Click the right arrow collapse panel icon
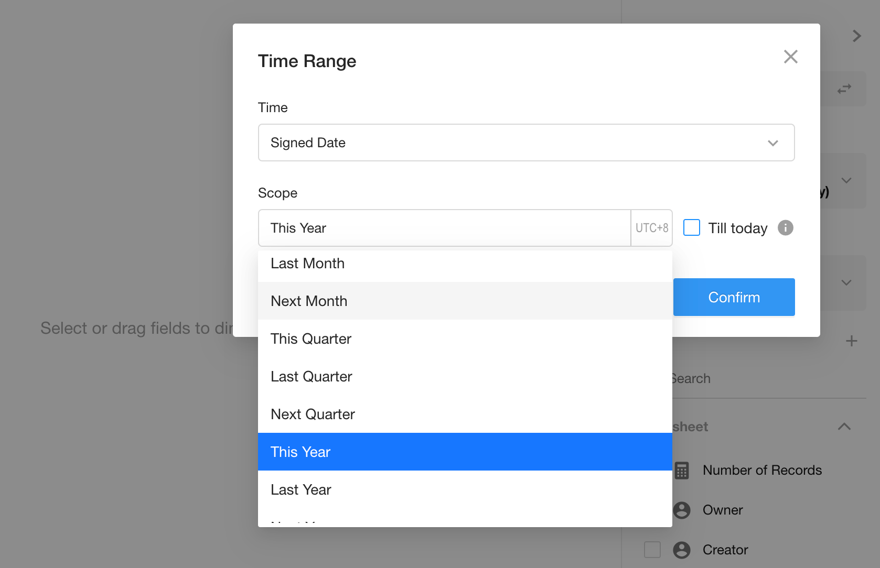The height and width of the screenshot is (568, 880). click(x=856, y=36)
